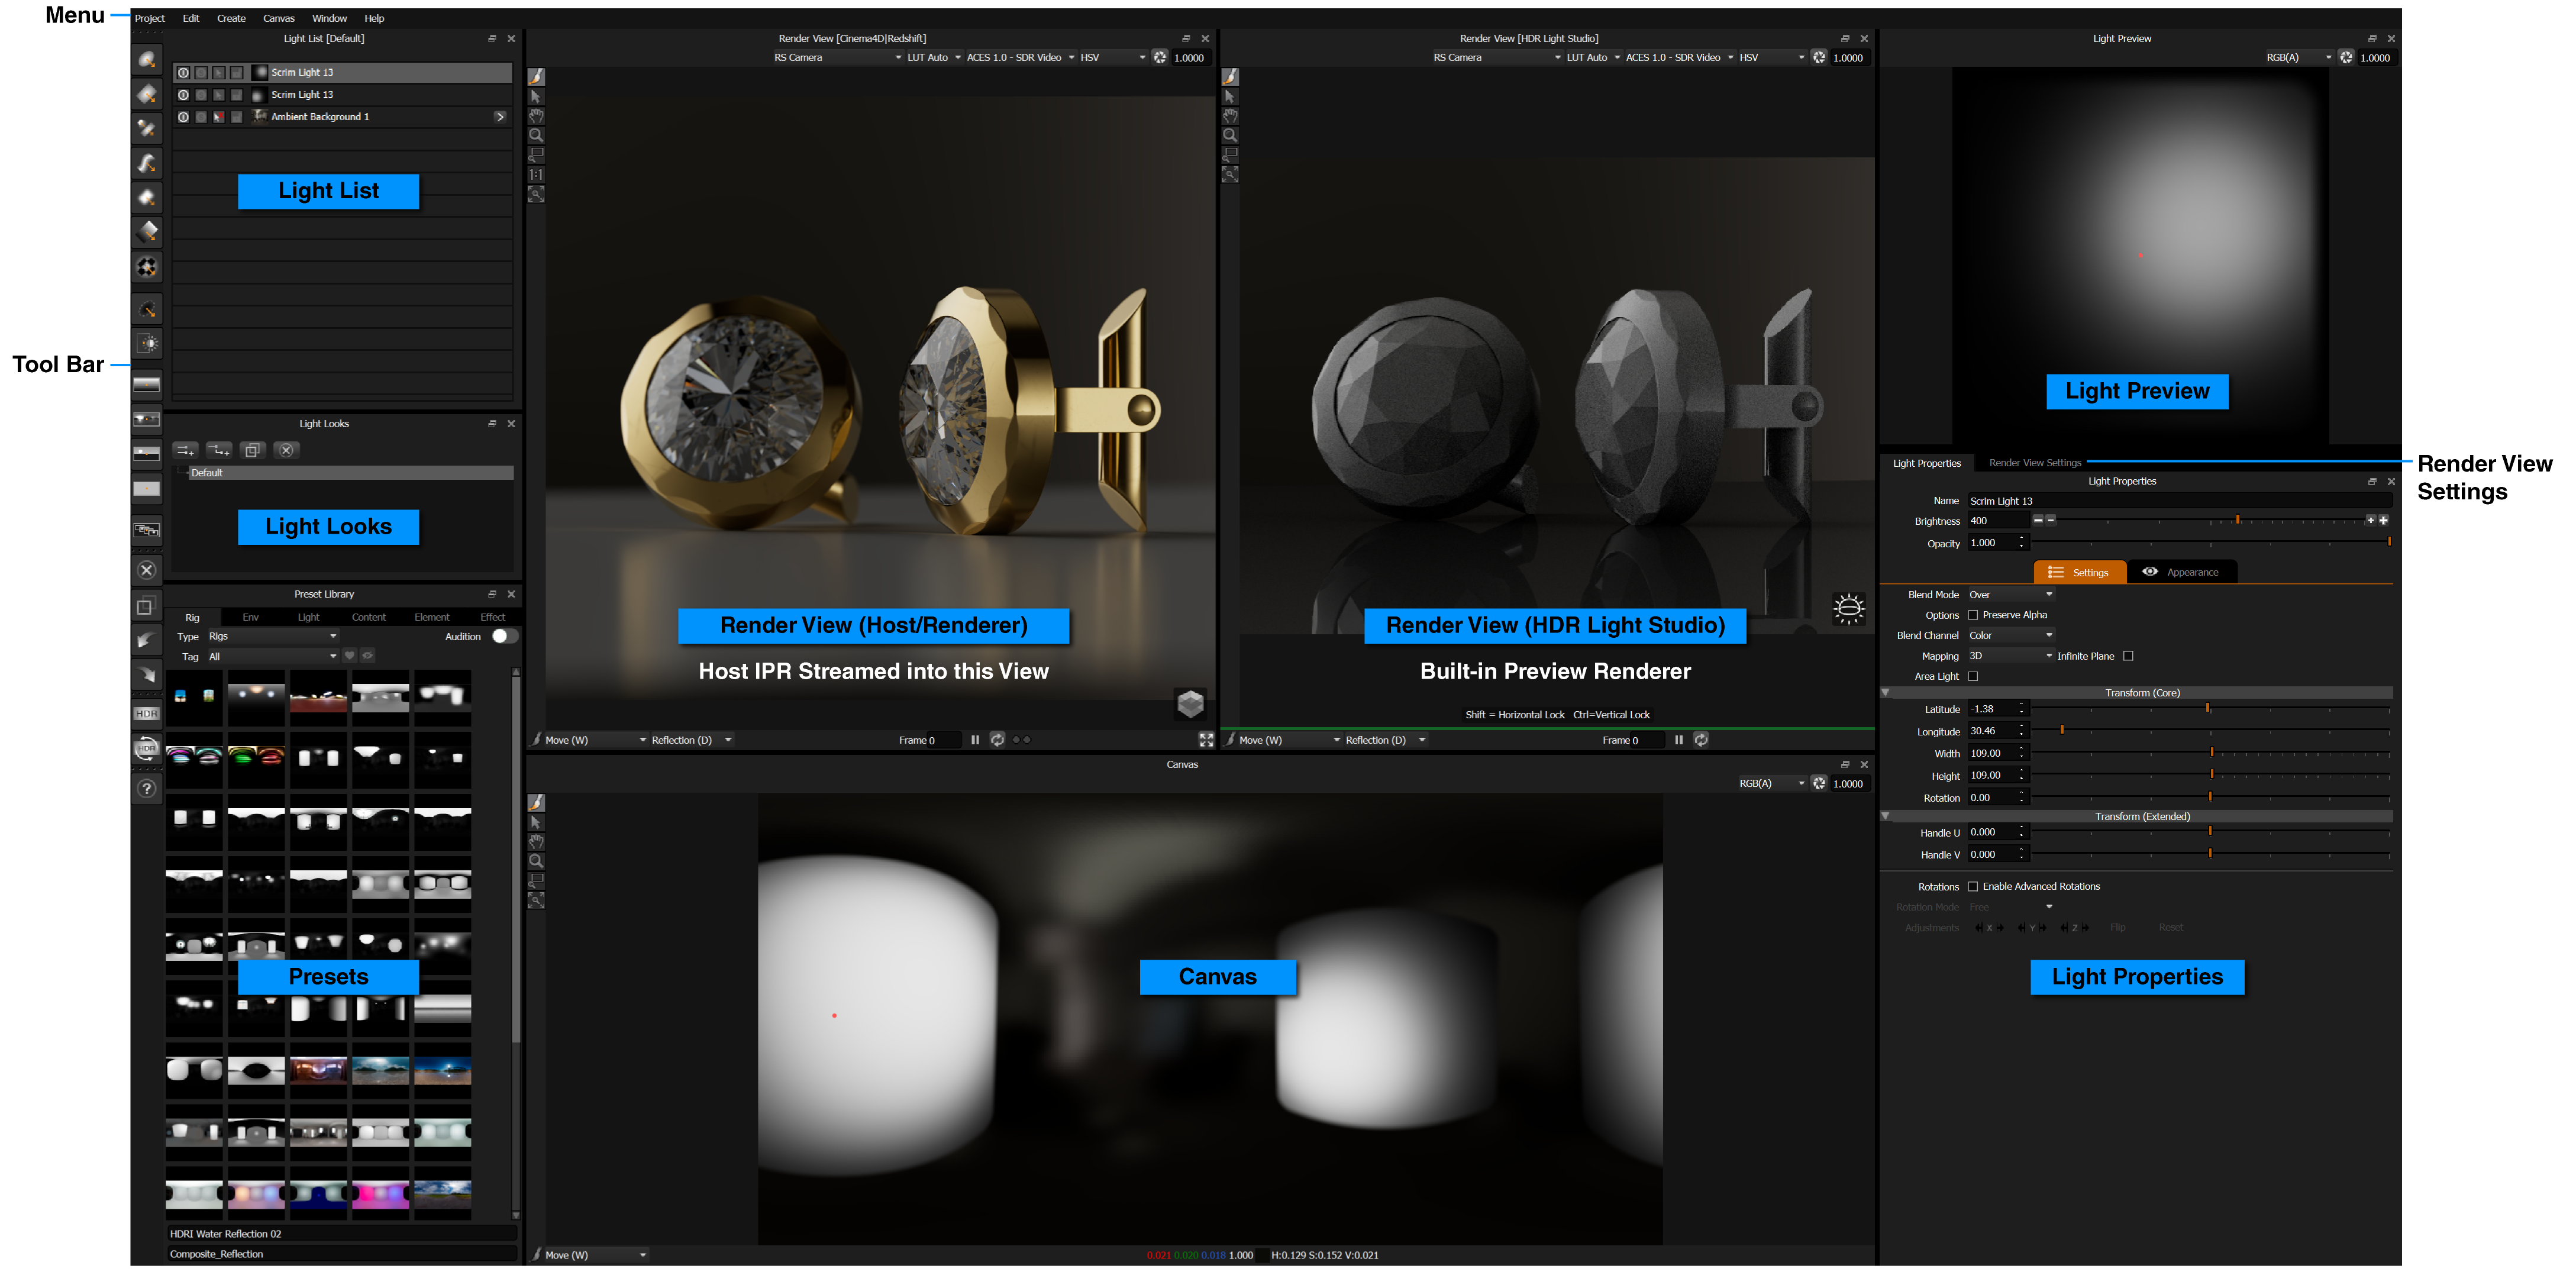
Task: Click the delete light X toolbar icon
Action: (147, 570)
